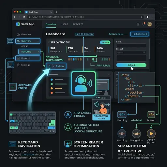Open the calendar icon in app header
The image size is (167, 167).
pos(138,24)
